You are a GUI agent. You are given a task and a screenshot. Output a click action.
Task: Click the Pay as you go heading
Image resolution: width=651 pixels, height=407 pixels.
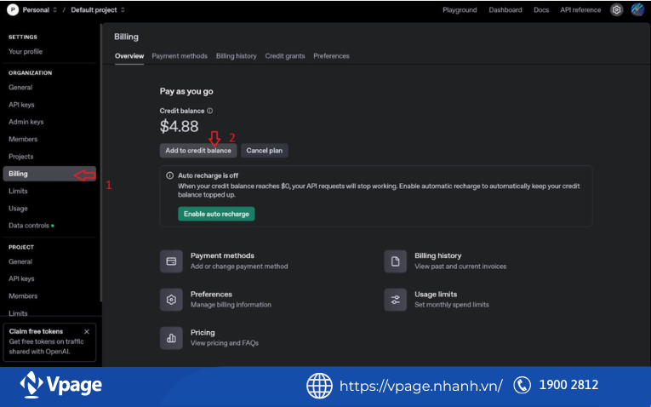(x=186, y=91)
